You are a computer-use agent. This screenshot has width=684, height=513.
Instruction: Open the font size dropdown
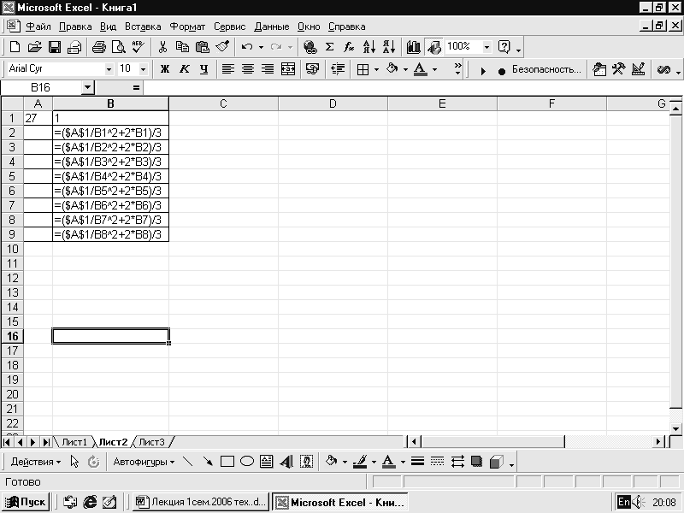(x=143, y=69)
